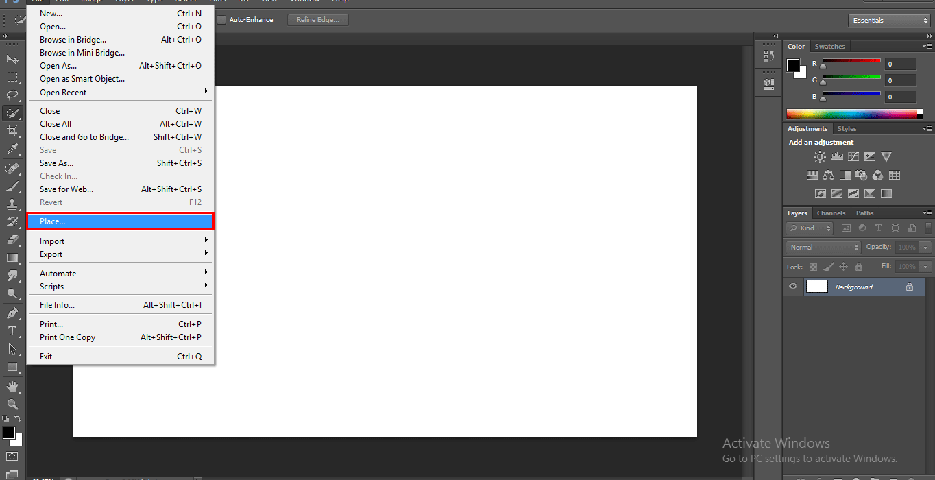Select the Hand tool
935x480 pixels.
pyautogui.click(x=12, y=387)
